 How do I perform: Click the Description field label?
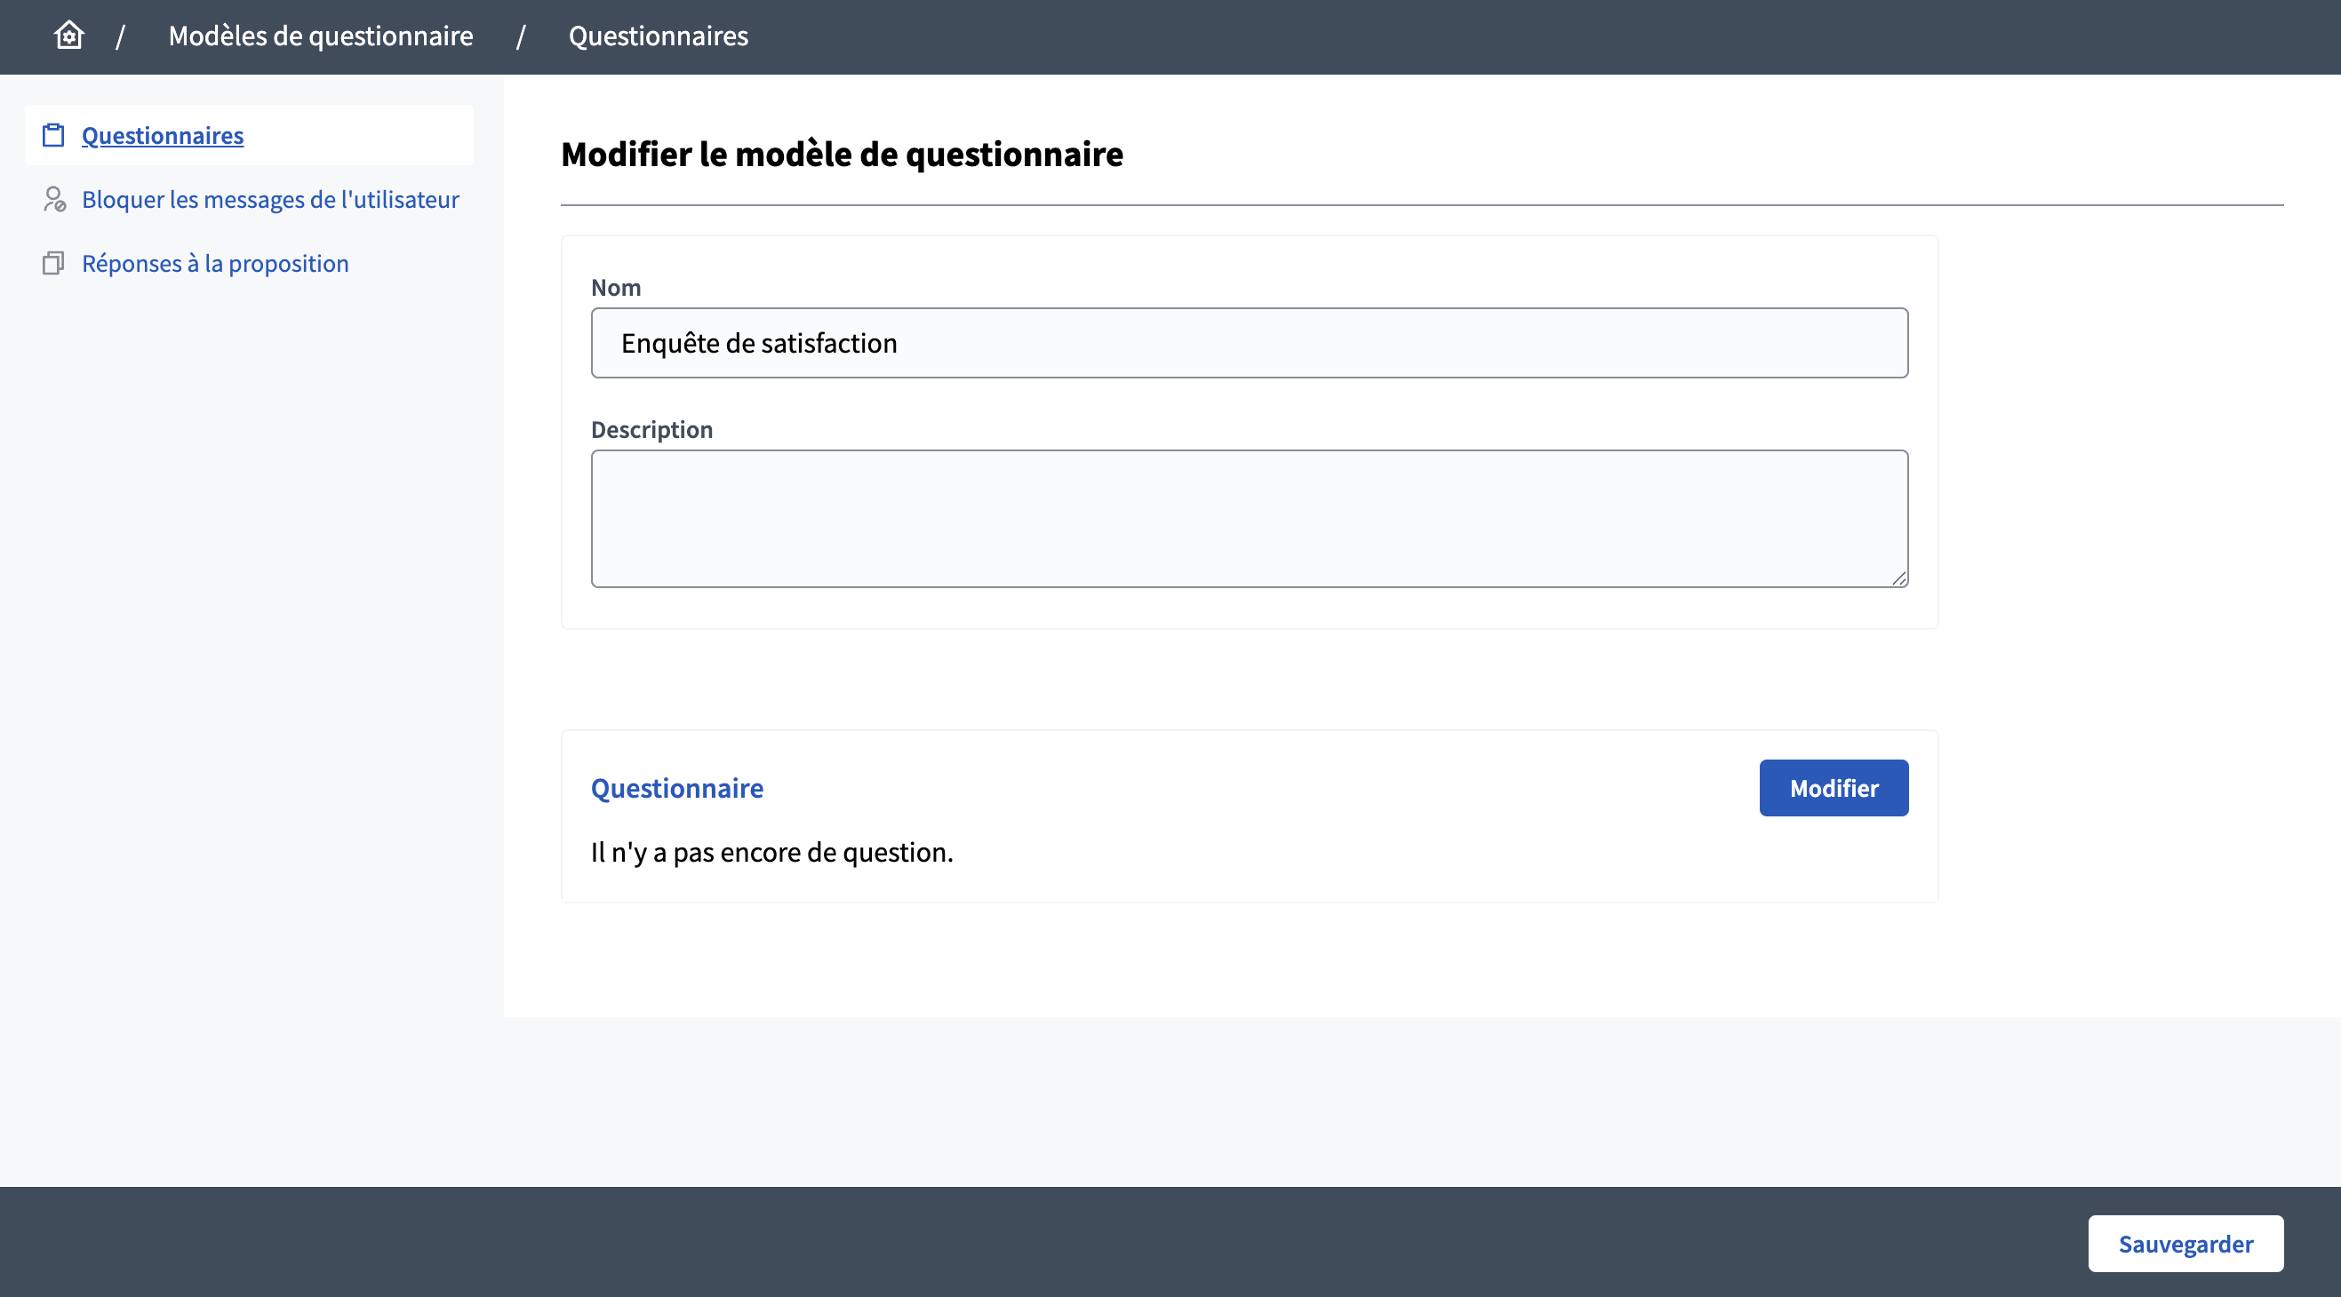(x=651, y=429)
